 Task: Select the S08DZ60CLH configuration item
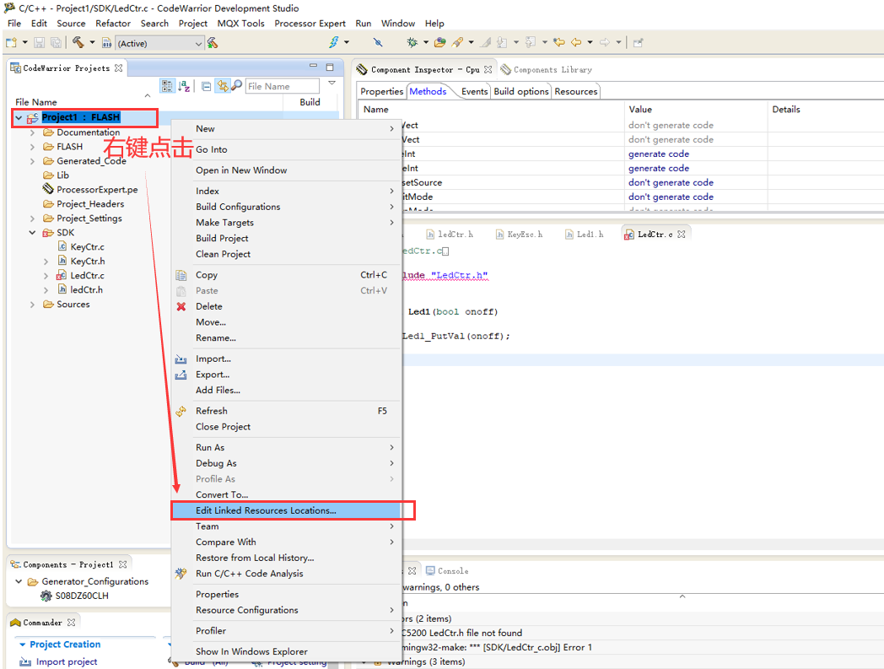(82, 596)
